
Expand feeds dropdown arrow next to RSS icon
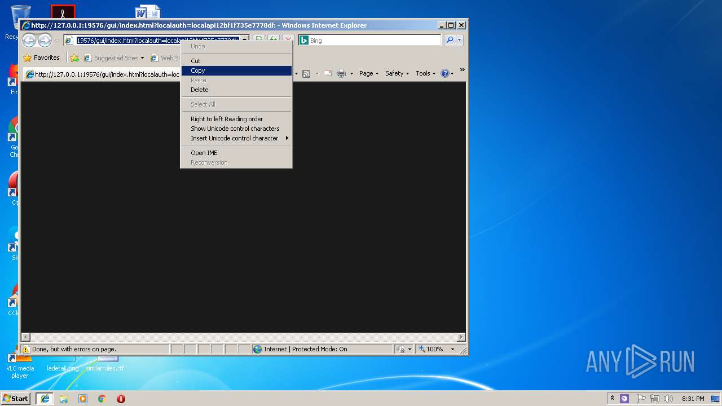coord(317,73)
